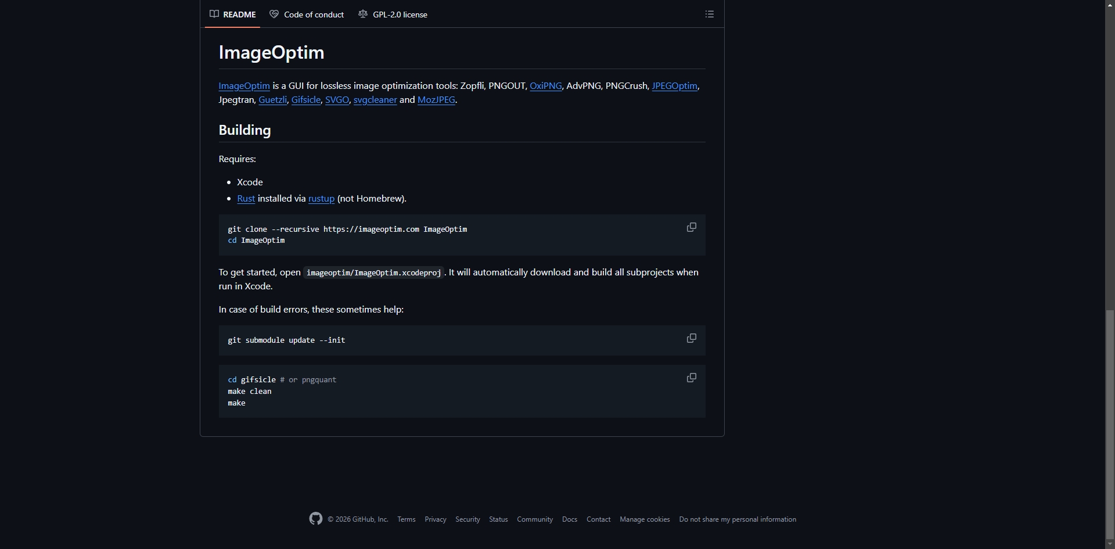Image resolution: width=1115 pixels, height=549 pixels.
Task: Open the SVGO link
Action: tap(337, 100)
